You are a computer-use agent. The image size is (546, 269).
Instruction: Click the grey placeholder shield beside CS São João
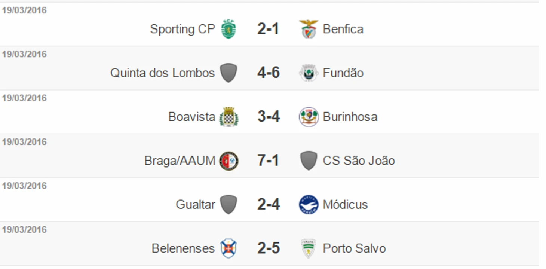(x=309, y=161)
